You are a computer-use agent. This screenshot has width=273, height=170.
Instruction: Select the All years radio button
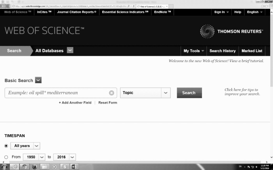click(6, 146)
